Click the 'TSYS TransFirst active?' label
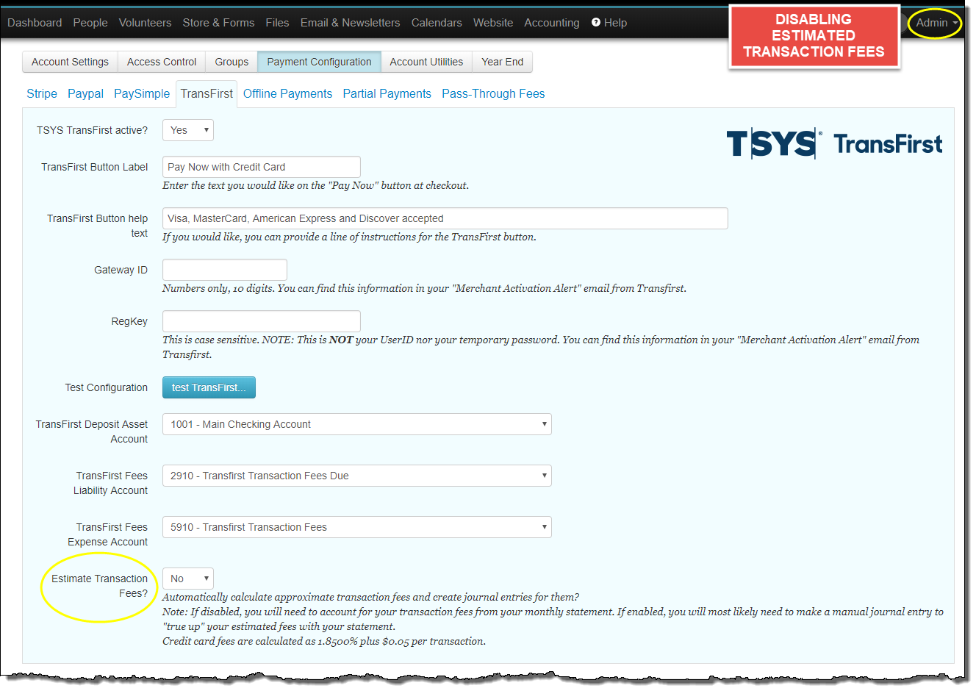 pyautogui.click(x=92, y=130)
